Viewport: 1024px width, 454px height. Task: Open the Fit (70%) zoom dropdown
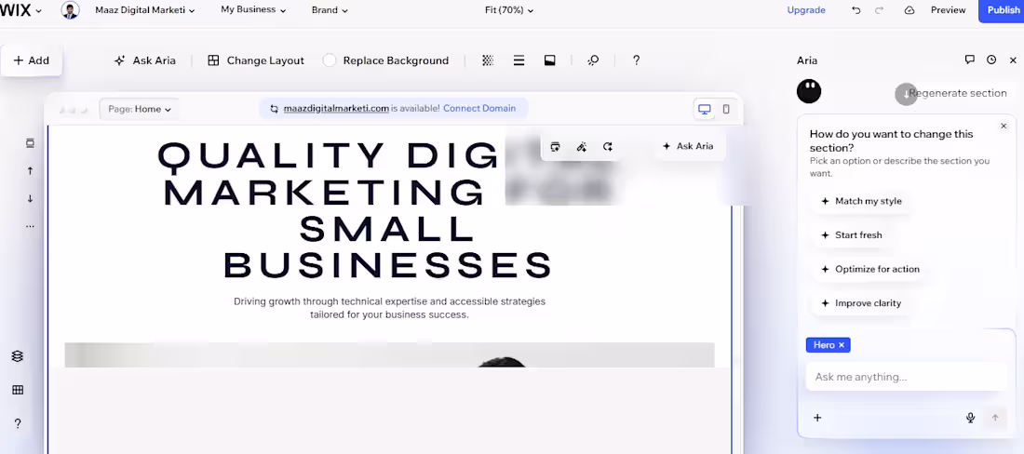508,10
